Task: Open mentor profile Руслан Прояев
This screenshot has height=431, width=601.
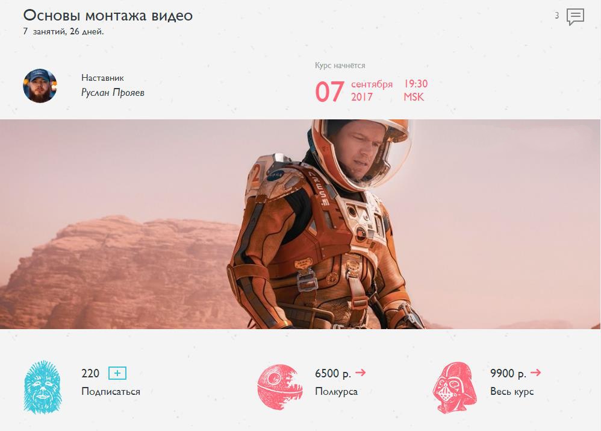Action: 113,92
